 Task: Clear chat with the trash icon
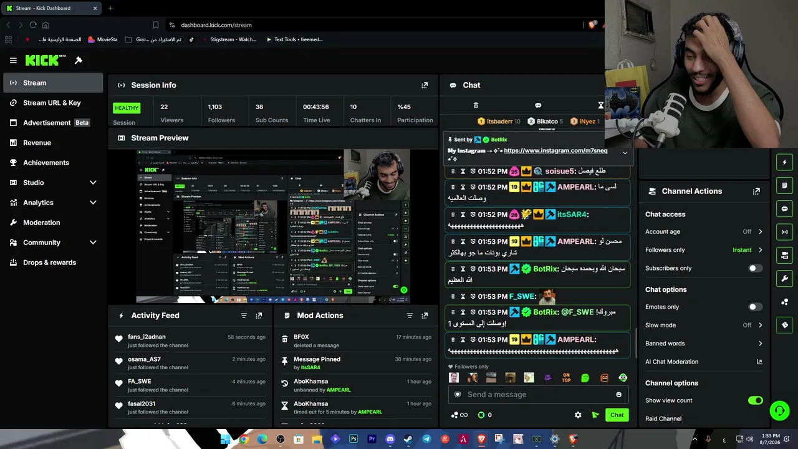(x=476, y=105)
